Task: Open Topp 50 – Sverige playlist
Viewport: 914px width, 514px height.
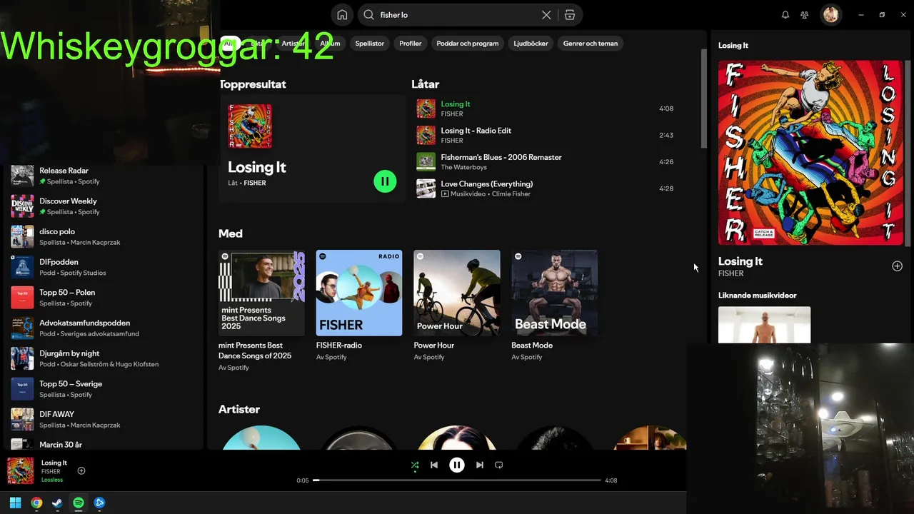Action: pyautogui.click(x=104, y=389)
